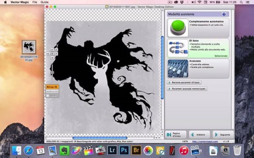Launch Final Cut Pro clapperboard icon
254x158 pixels.
(x=88, y=150)
